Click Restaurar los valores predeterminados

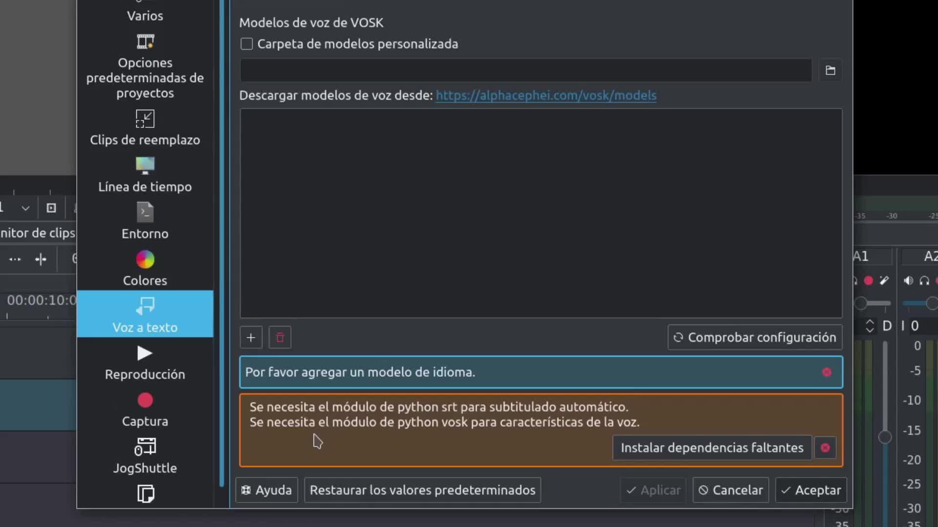(422, 490)
